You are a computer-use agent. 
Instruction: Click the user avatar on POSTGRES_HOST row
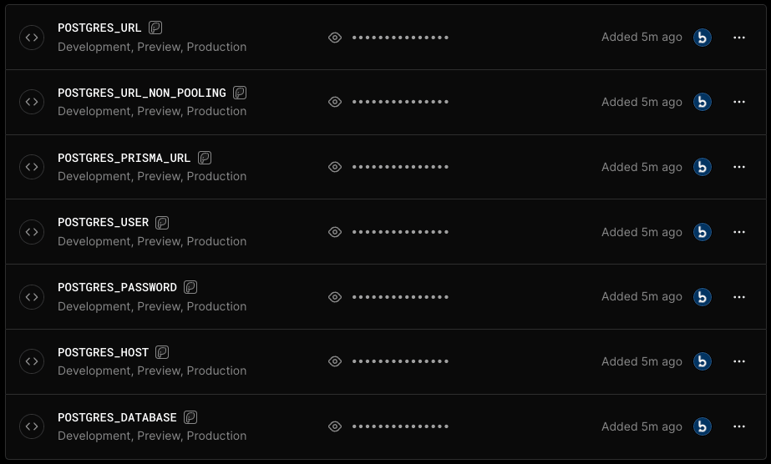703,361
